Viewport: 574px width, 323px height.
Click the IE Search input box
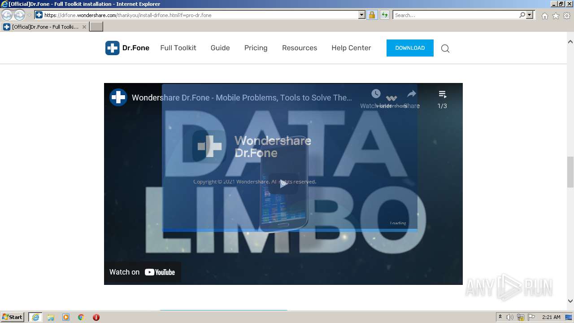(x=456, y=15)
